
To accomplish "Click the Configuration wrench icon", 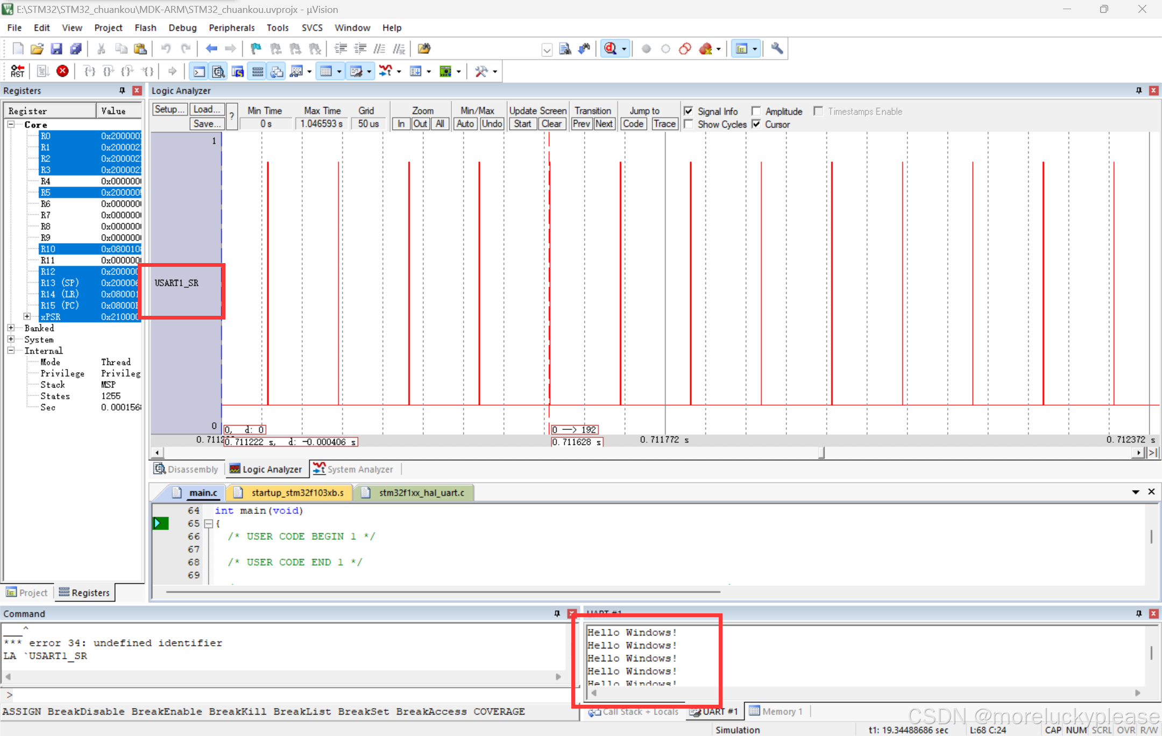I will (x=776, y=49).
